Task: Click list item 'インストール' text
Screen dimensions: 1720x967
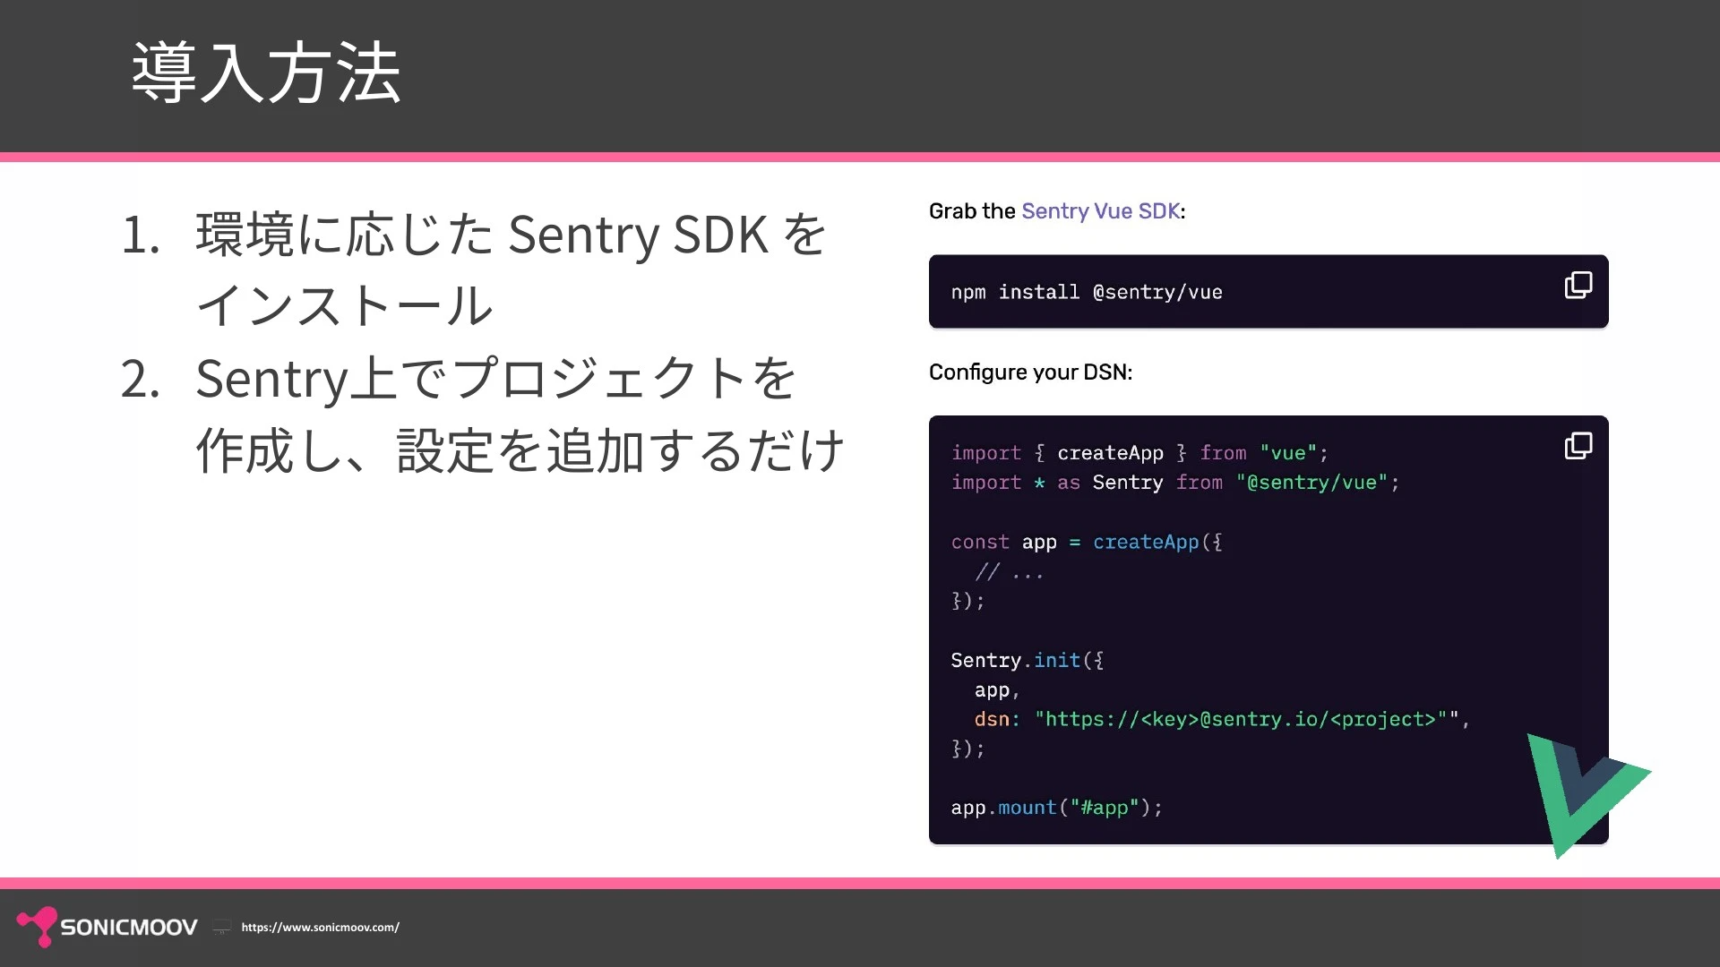Action: pos(345,306)
